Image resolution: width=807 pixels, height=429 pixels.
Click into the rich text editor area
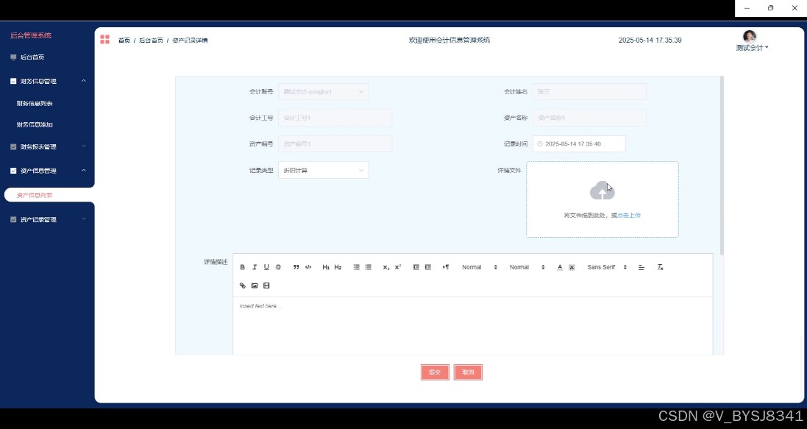click(472, 326)
